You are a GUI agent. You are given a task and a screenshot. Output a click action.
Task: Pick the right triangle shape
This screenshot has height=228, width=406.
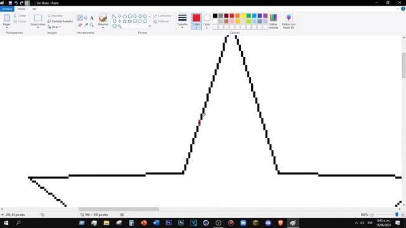tap(114, 16)
